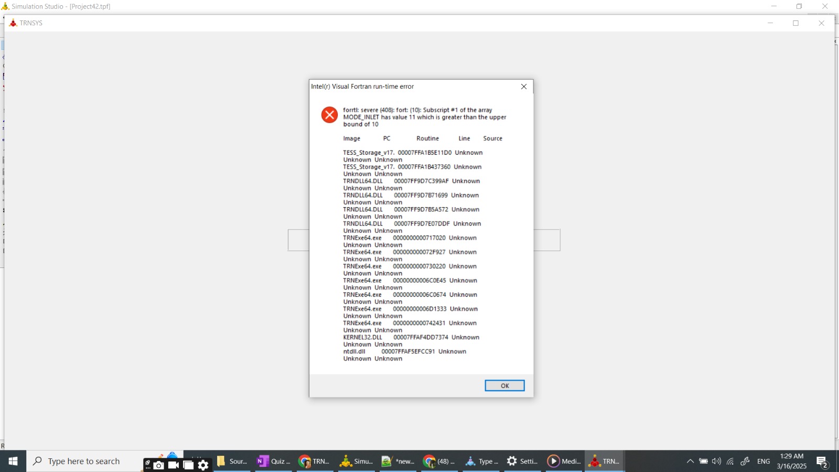The height and width of the screenshot is (472, 839).
Task: Click OK to dismiss the Fortran error
Action: click(504, 385)
